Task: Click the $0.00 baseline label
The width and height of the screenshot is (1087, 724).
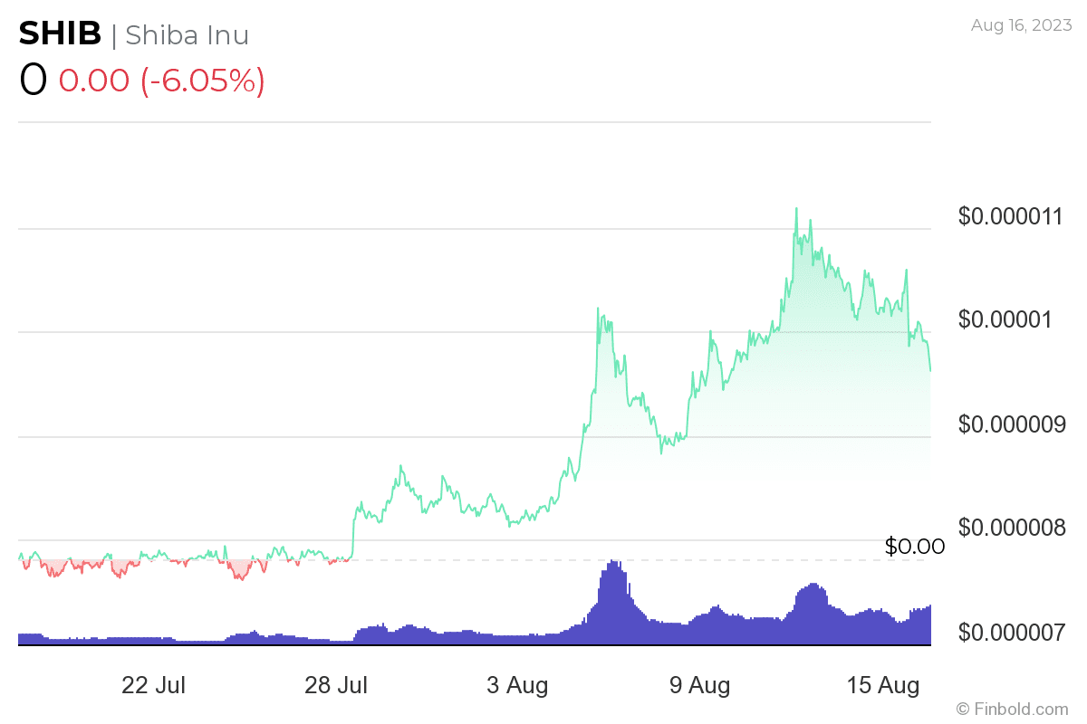Action: pos(914,547)
